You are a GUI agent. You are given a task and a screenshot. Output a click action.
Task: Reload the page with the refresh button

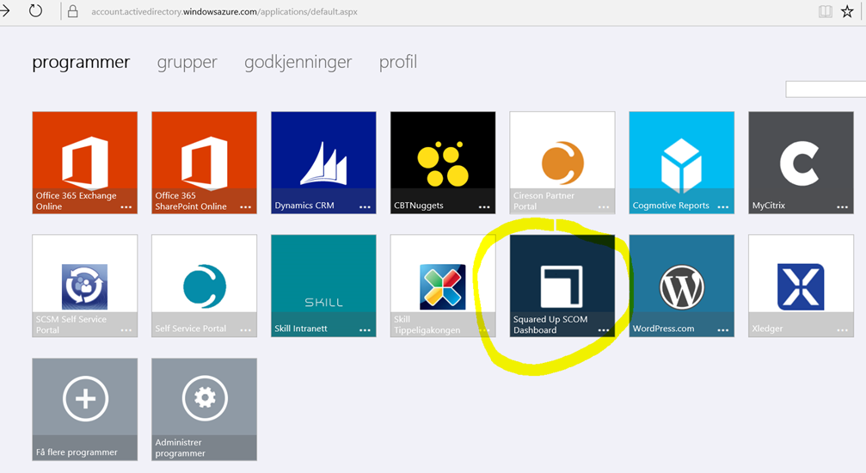coord(36,10)
